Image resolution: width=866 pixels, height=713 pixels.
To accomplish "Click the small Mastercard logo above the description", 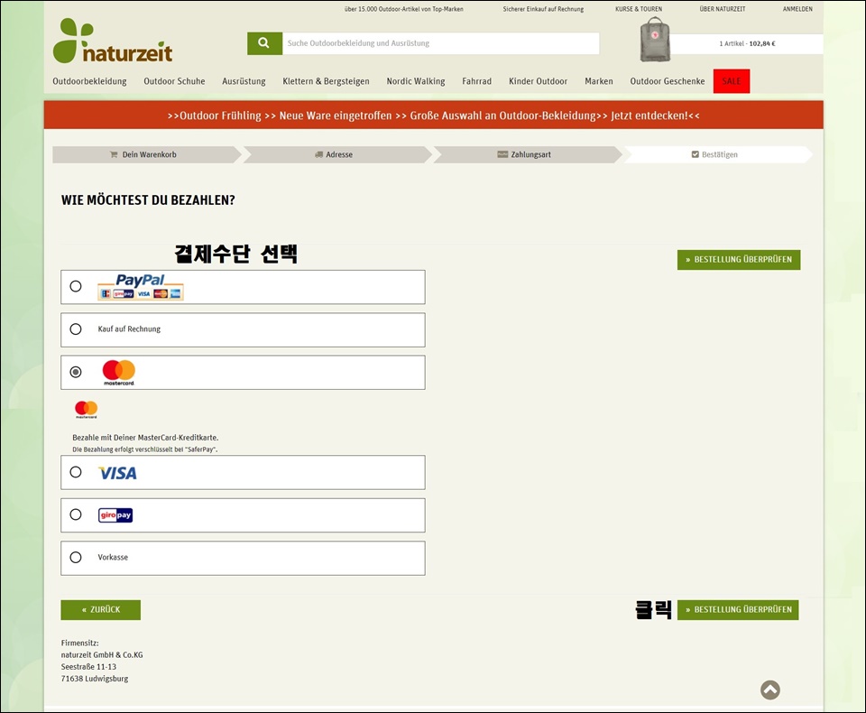I will point(87,410).
